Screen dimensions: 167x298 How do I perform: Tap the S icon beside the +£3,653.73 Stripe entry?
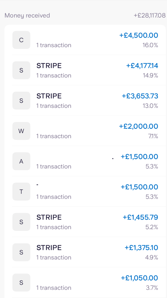(x=21, y=100)
